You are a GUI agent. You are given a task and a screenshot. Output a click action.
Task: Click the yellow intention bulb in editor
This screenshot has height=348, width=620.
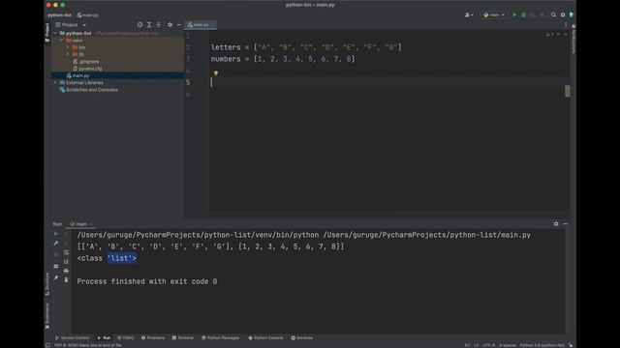pos(215,73)
